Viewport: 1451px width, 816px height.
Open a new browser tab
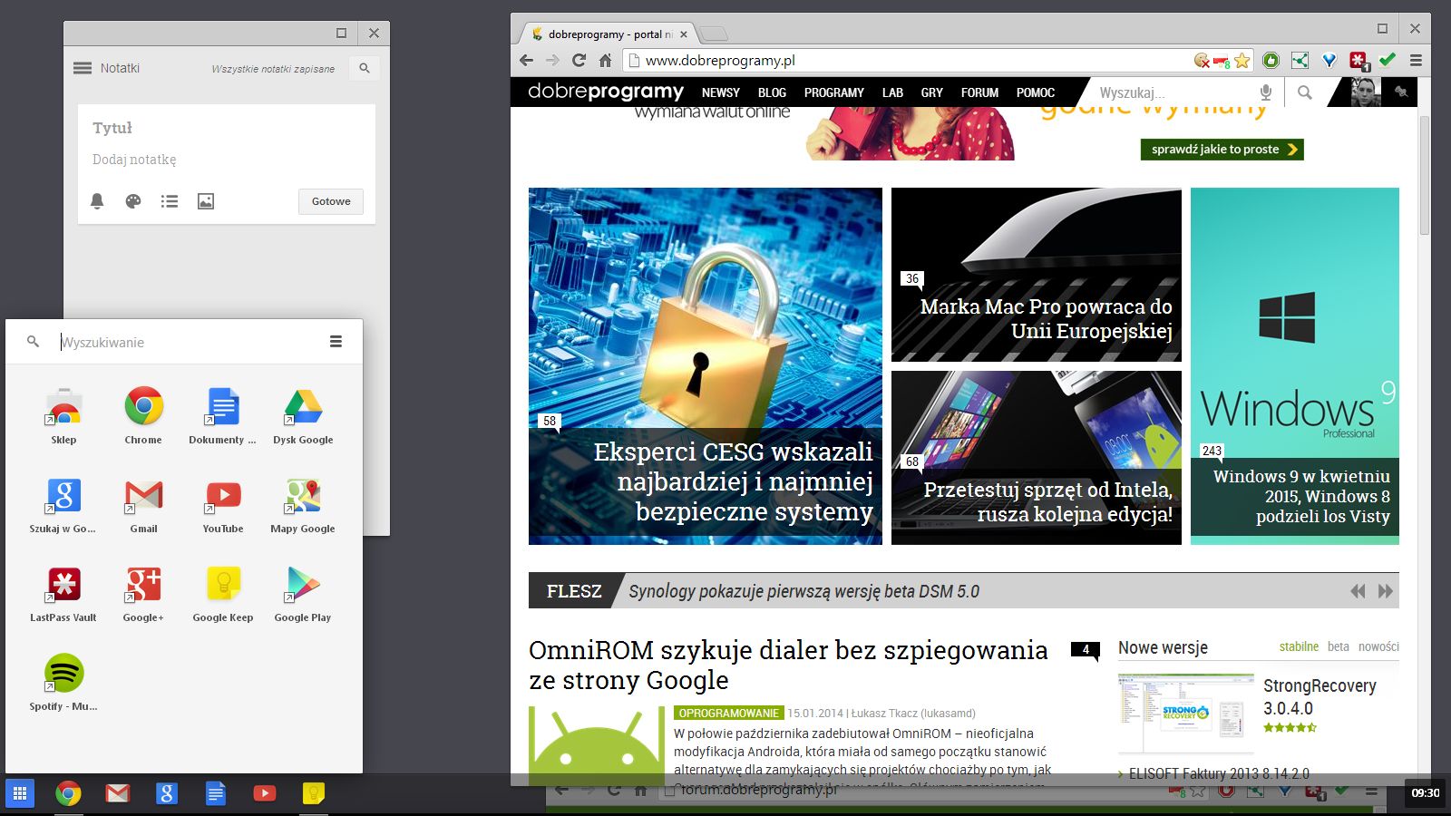(715, 34)
